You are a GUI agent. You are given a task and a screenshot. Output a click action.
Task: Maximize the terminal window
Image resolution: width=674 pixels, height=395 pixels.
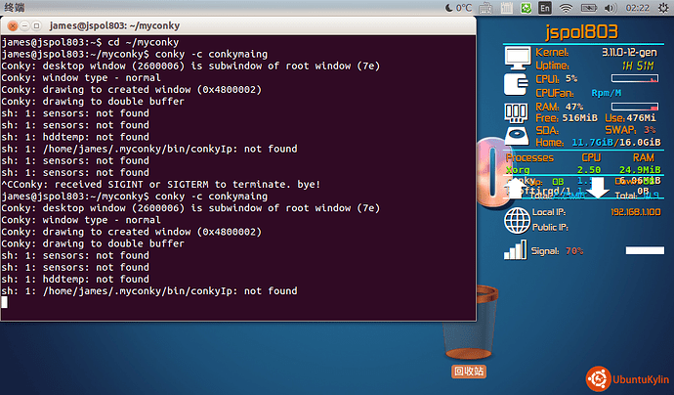coord(36,23)
